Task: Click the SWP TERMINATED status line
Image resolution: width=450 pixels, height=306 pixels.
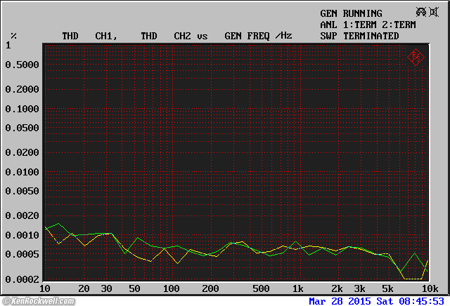Action: (x=359, y=36)
